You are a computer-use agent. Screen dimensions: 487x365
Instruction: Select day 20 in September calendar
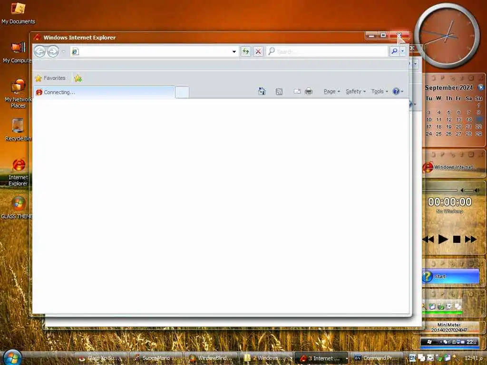tap(459, 126)
